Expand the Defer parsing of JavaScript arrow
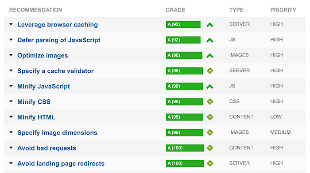 [x=11, y=40]
